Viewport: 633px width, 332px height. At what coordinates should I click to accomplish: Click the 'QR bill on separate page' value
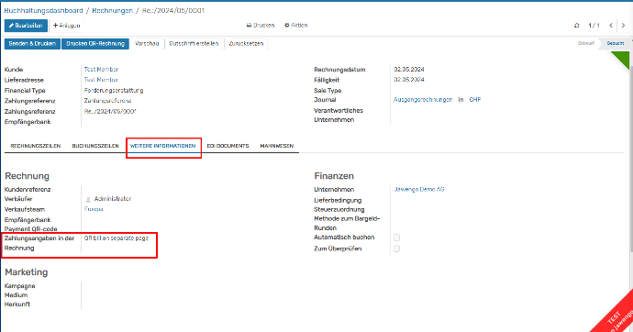(x=117, y=238)
